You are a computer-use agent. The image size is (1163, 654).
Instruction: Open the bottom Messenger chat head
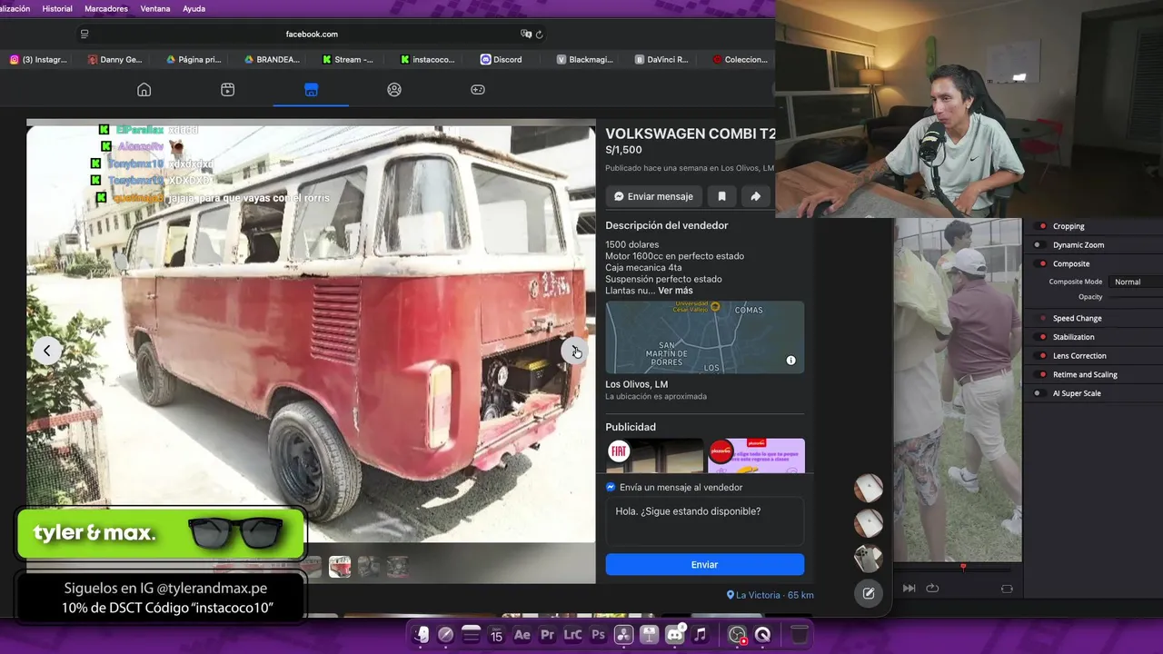pos(869,558)
